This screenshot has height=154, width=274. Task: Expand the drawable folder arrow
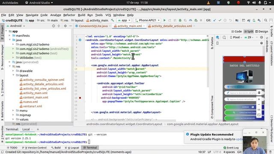13,71
